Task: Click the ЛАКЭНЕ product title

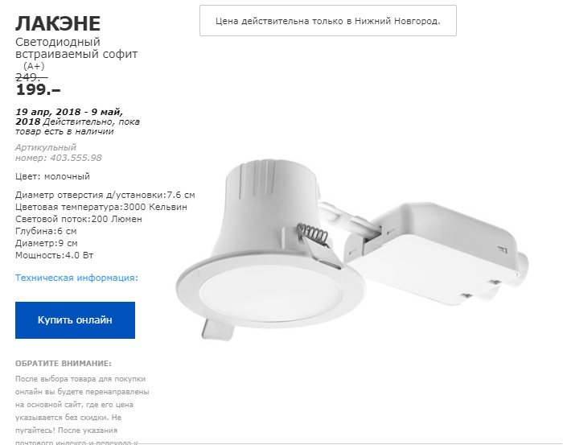Action: click(58, 23)
